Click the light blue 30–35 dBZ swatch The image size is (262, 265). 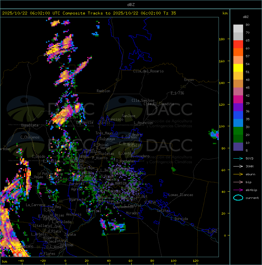click(238, 123)
